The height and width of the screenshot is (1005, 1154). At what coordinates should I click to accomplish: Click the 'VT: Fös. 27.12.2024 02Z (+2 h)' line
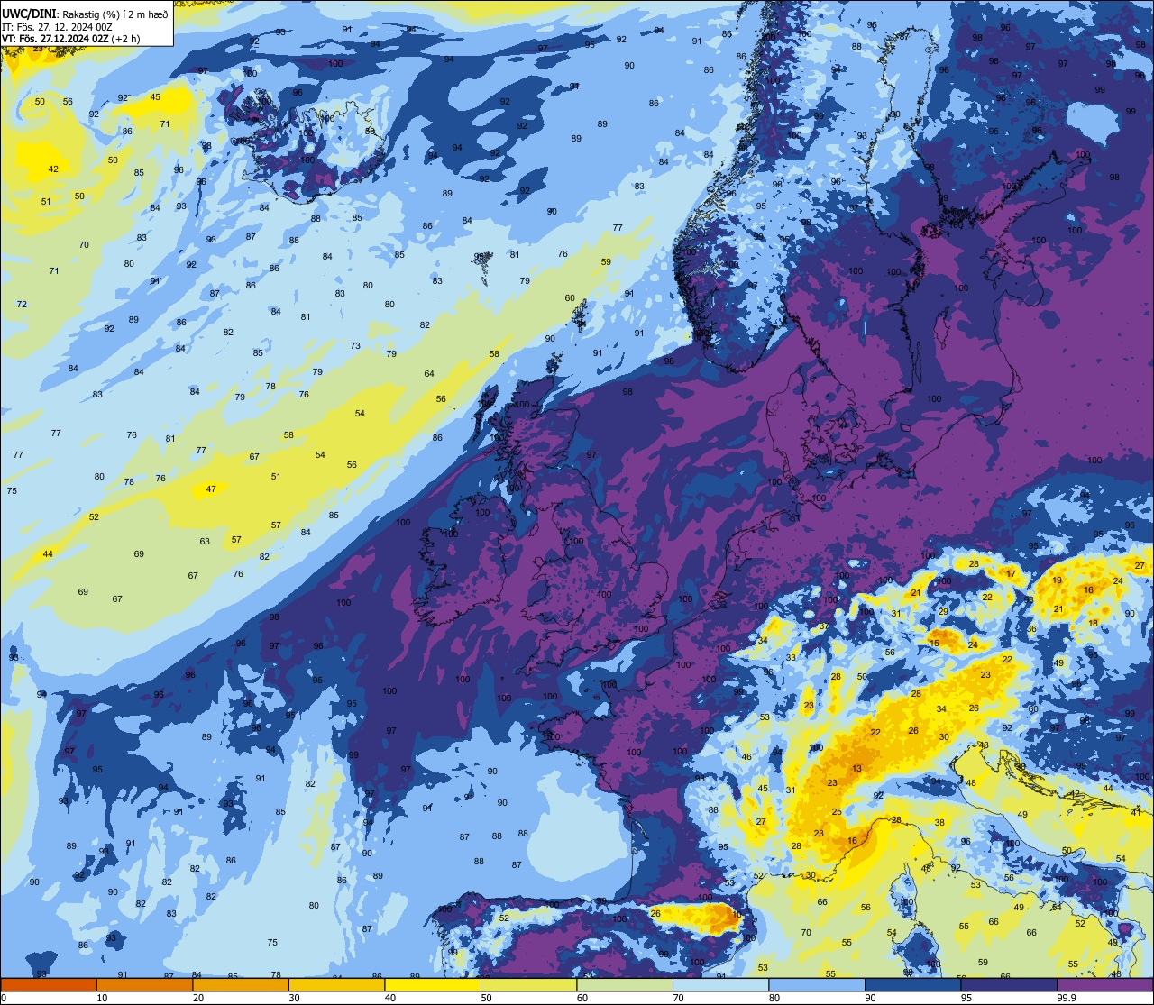[71, 39]
